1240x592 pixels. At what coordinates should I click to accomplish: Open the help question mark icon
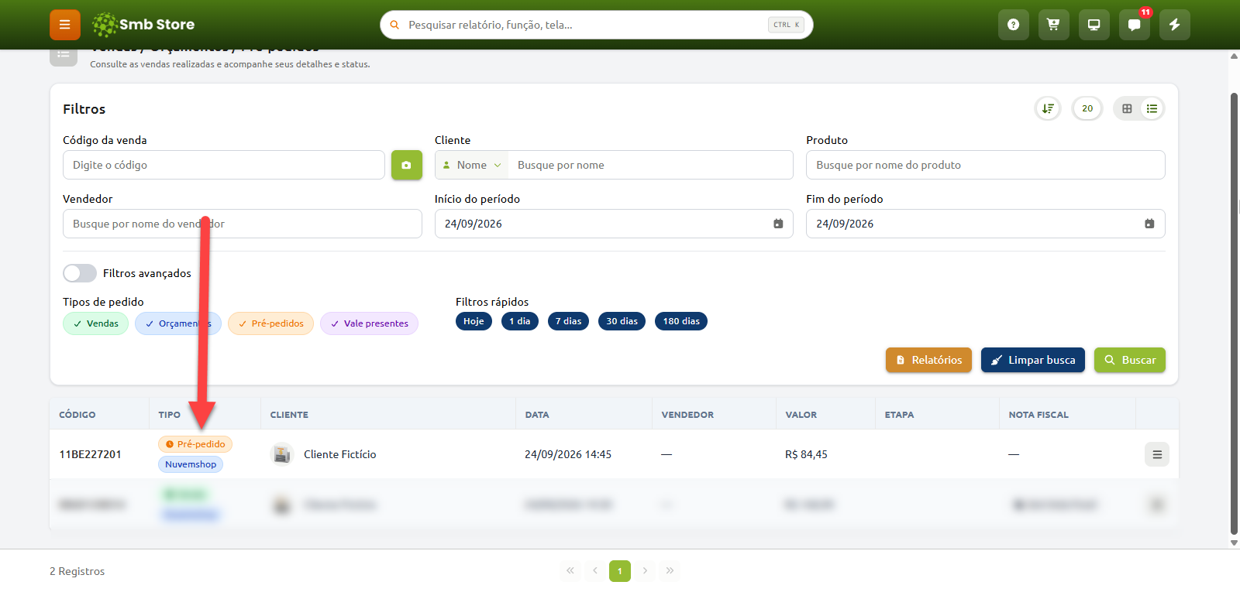pos(1014,25)
